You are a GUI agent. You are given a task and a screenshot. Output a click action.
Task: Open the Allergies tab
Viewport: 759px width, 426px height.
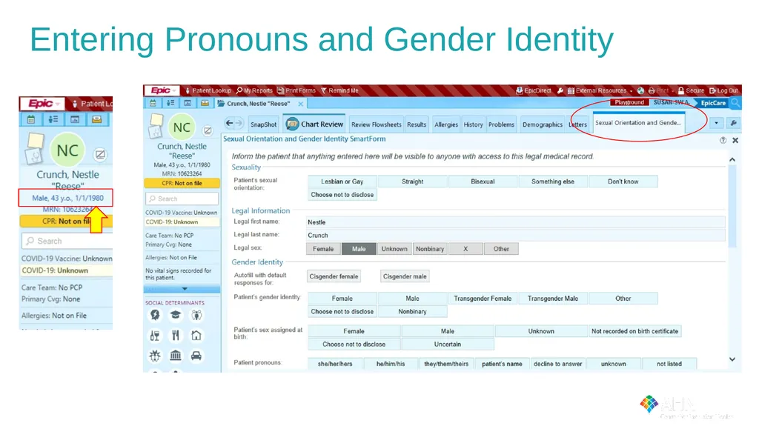tap(445, 124)
